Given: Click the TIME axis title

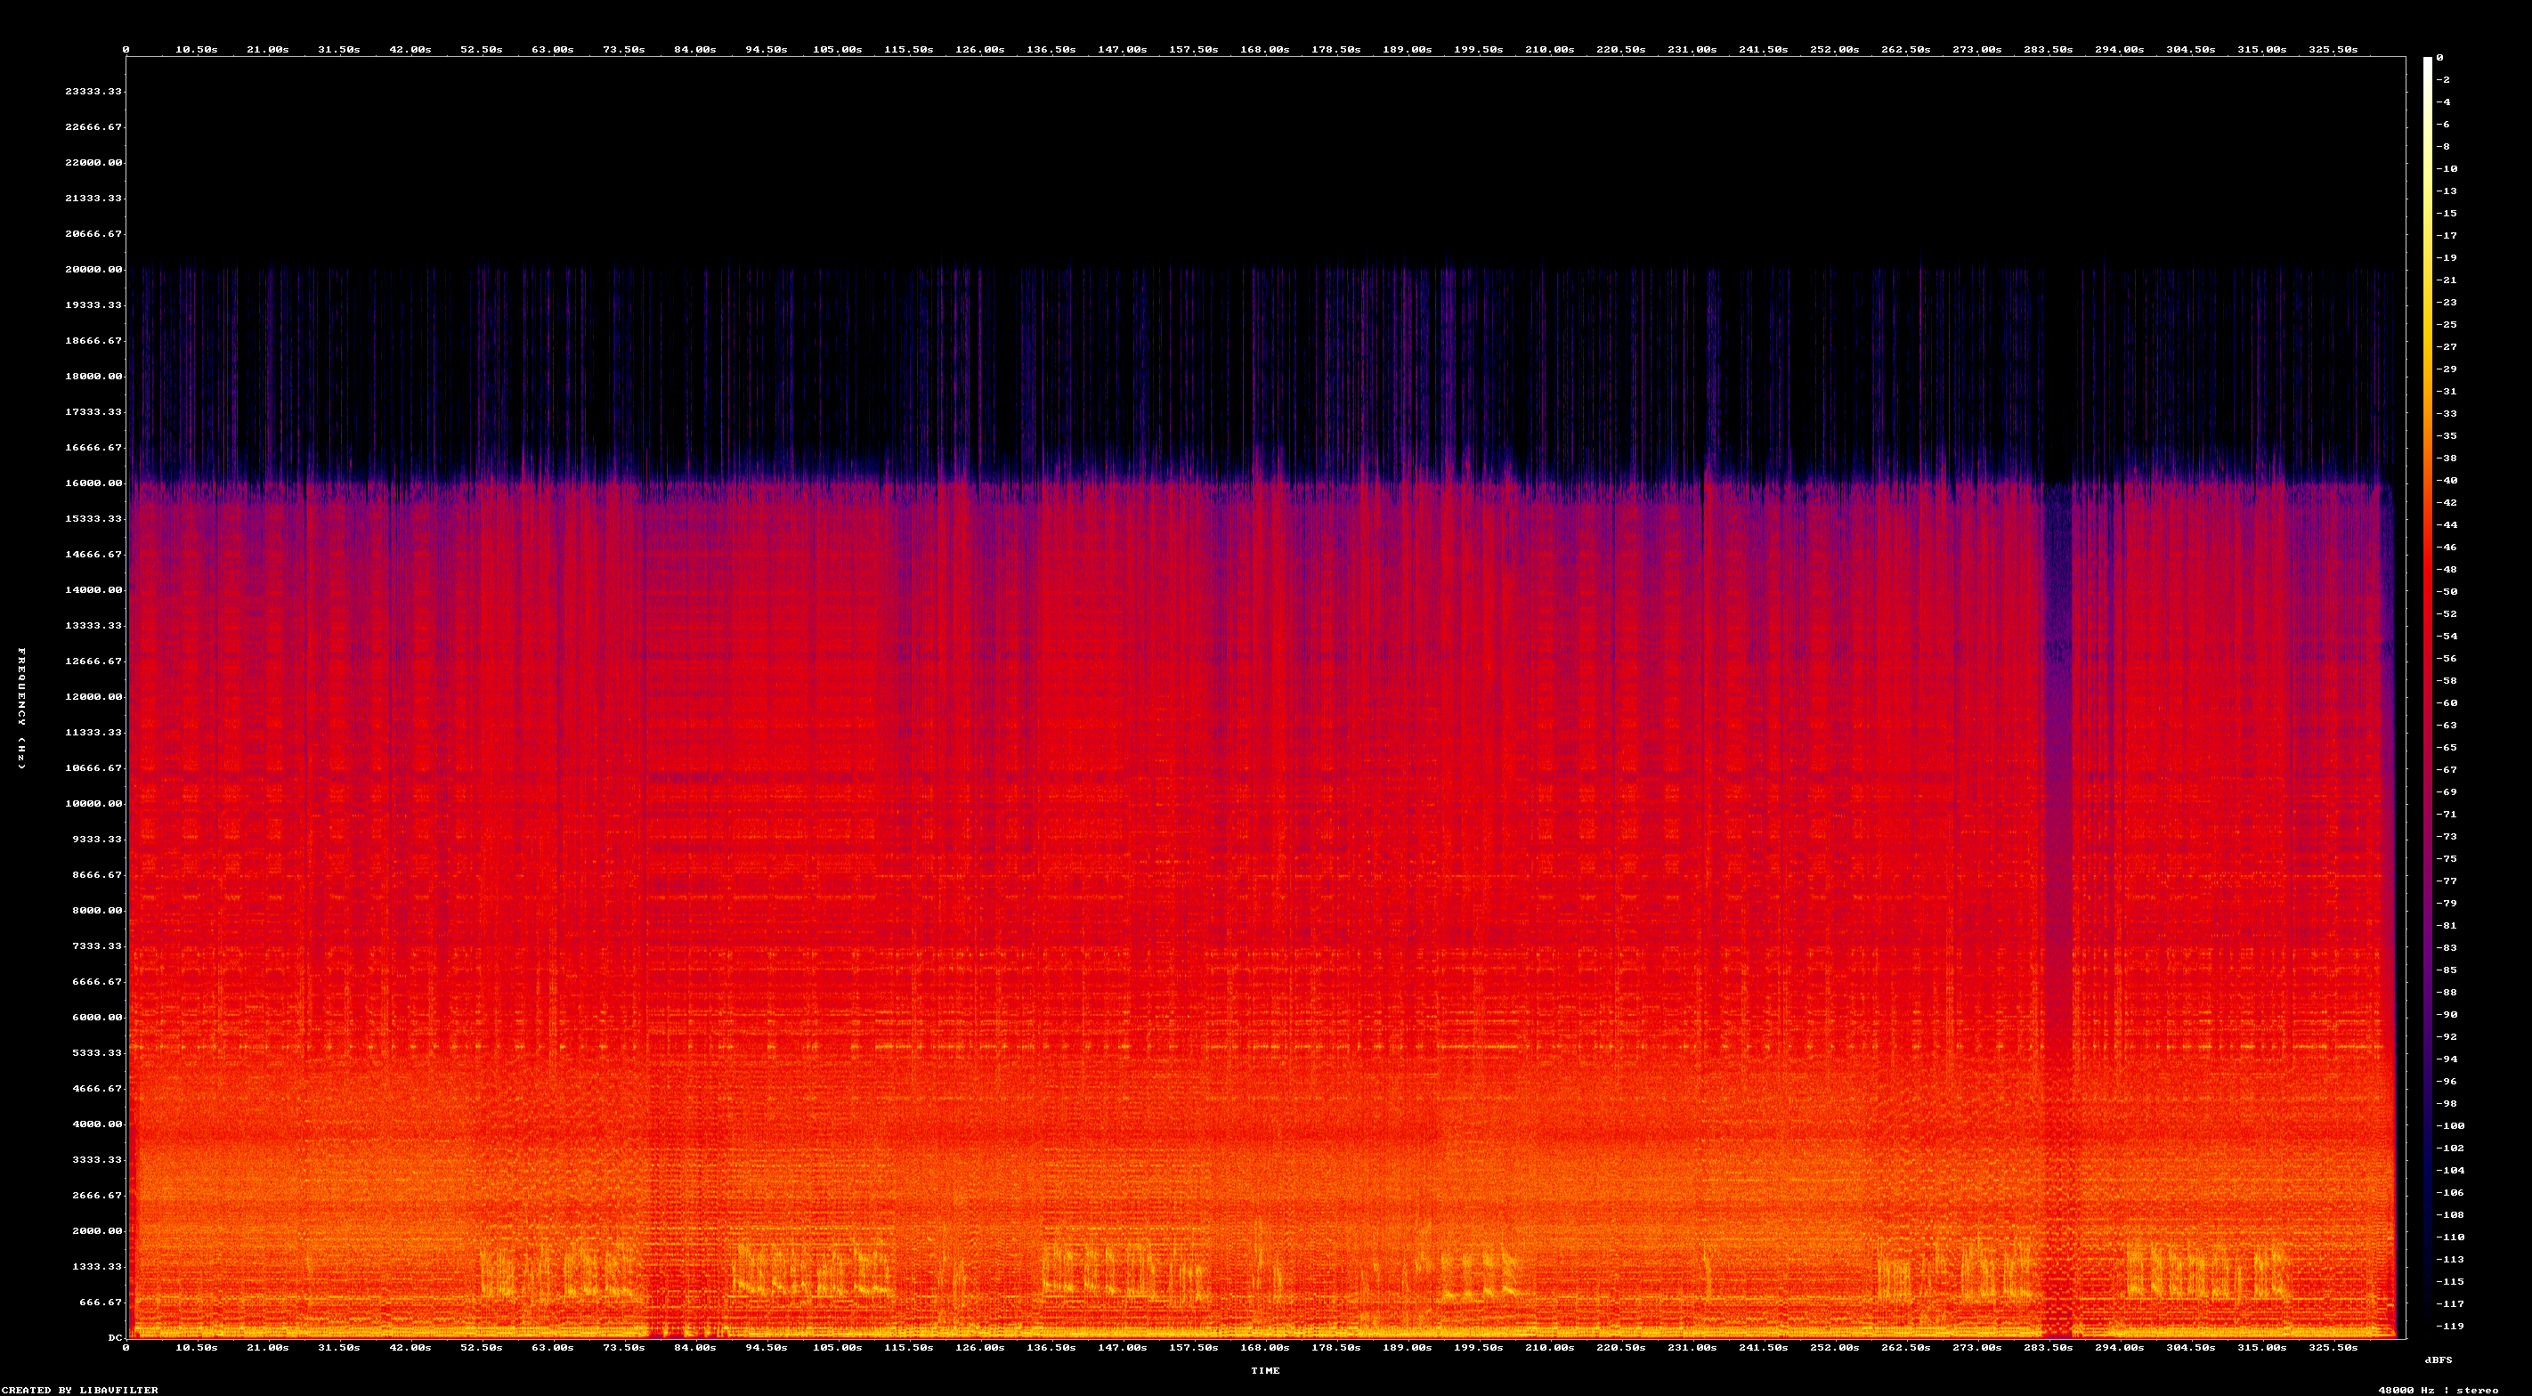Looking at the screenshot, I should coord(1265,1370).
